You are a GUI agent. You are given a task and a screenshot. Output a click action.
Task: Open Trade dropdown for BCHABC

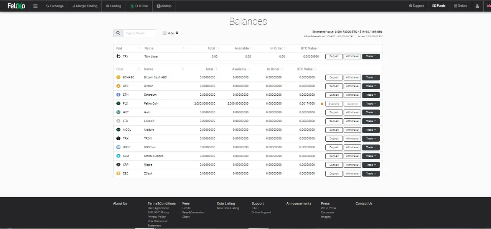pyautogui.click(x=371, y=77)
